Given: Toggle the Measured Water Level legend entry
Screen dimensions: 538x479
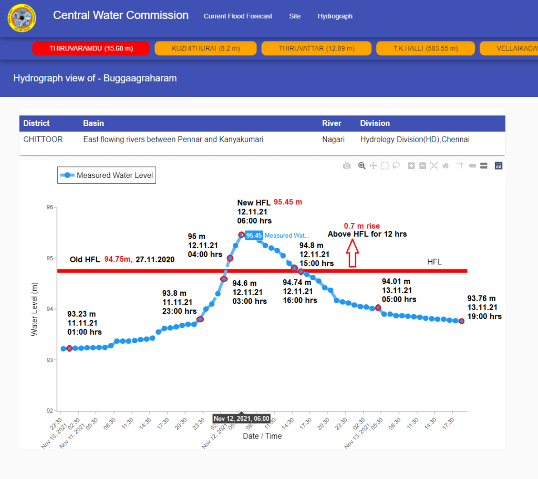Looking at the screenshot, I should click(x=107, y=175).
